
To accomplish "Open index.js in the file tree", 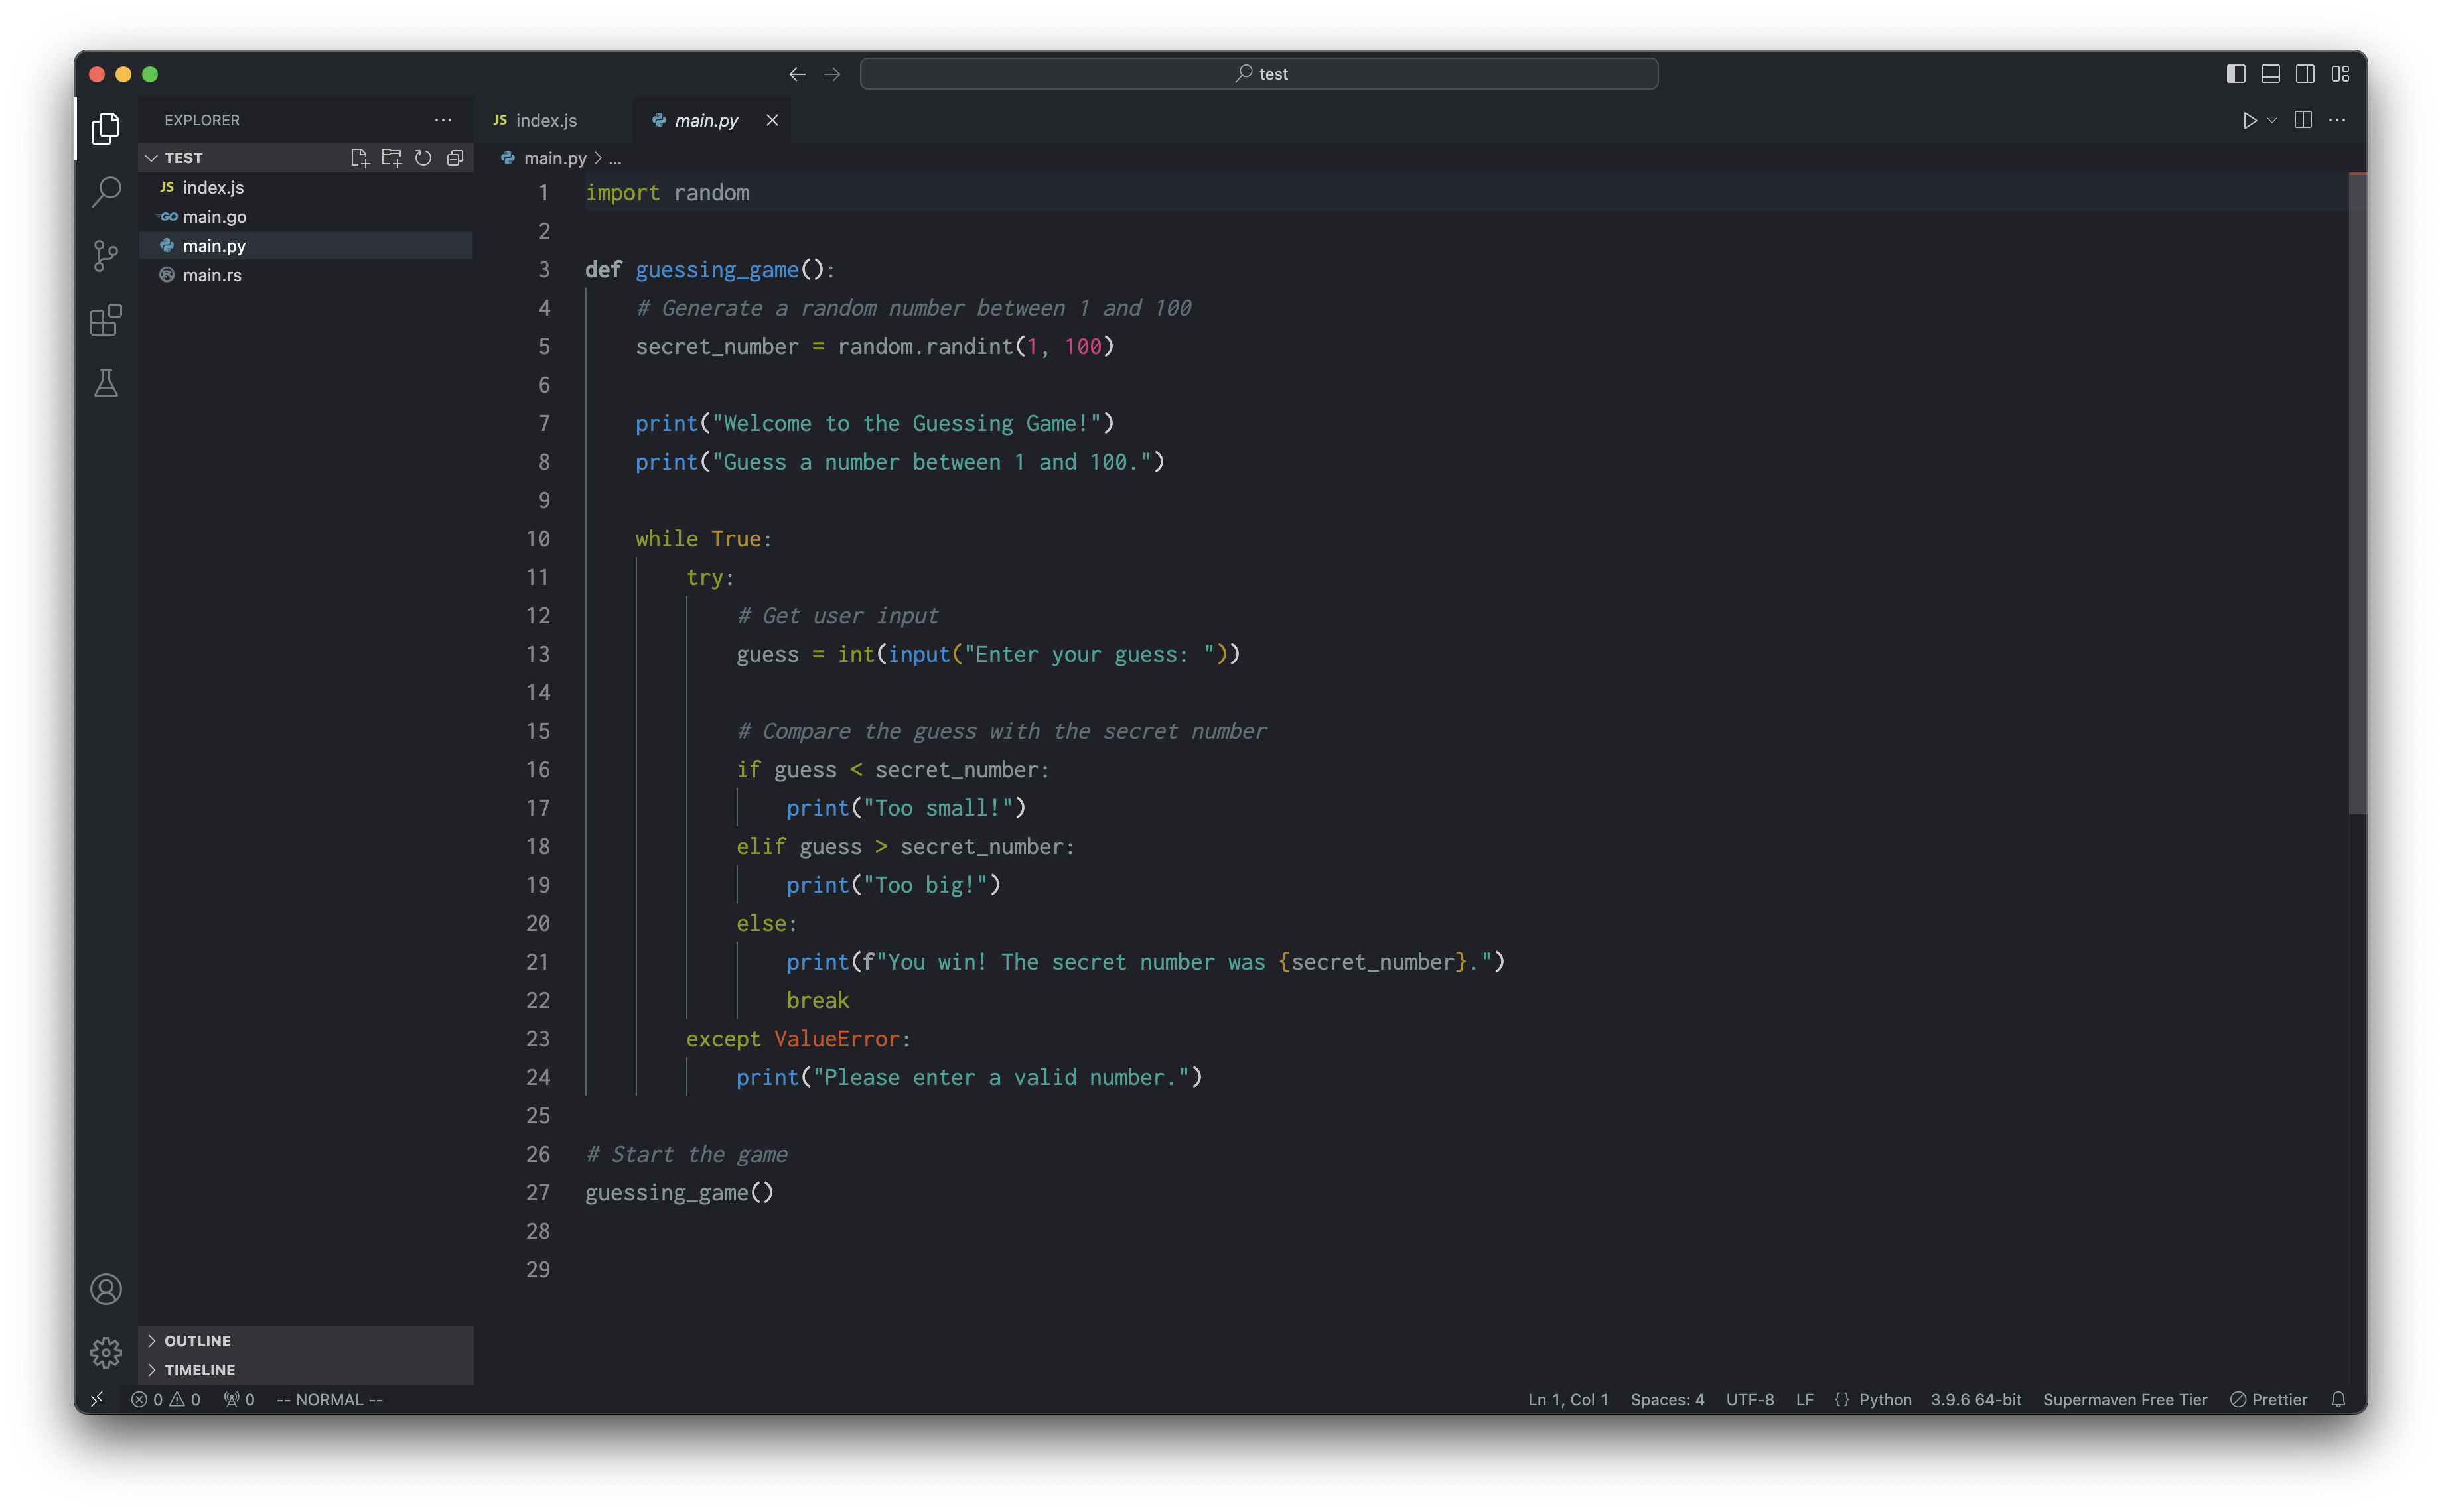I will click(306, 187).
